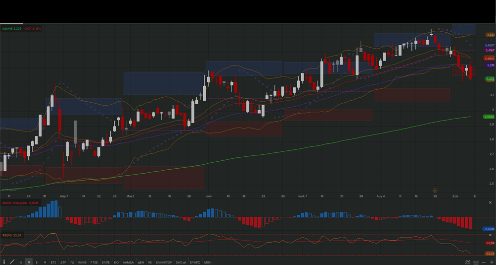
Task: Click the orange 33,24 RSI value tag
Action: click(x=491, y=253)
